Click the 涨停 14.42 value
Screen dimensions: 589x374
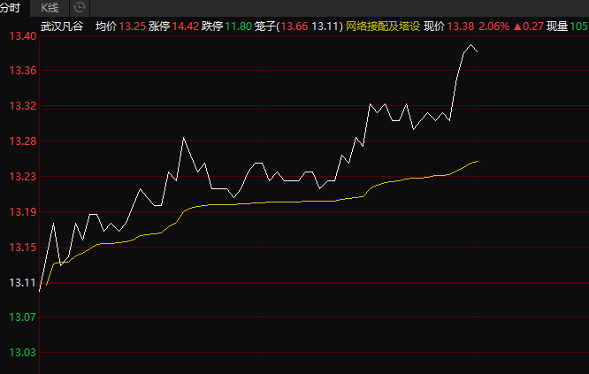pyautogui.click(x=186, y=27)
